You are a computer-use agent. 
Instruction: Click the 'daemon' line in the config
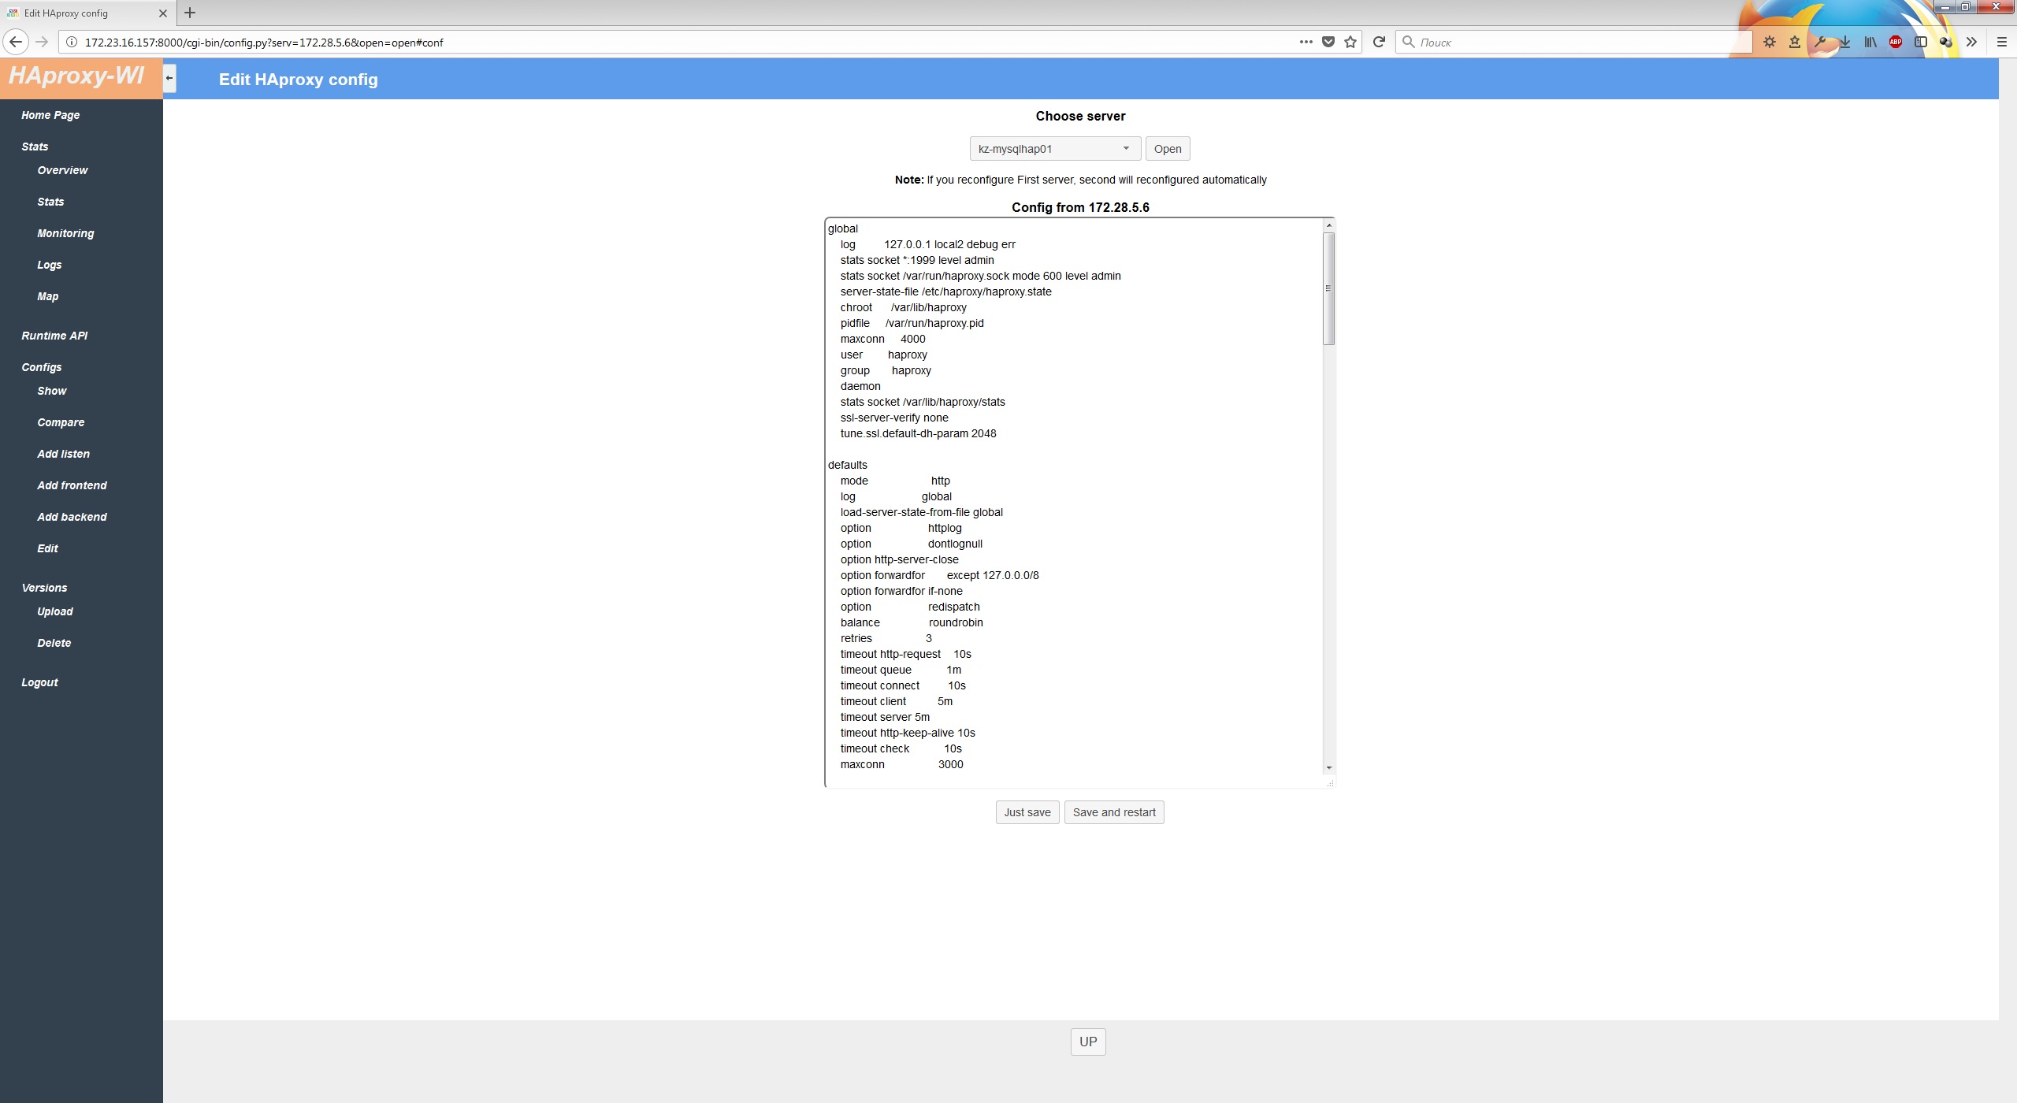tap(860, 386)
